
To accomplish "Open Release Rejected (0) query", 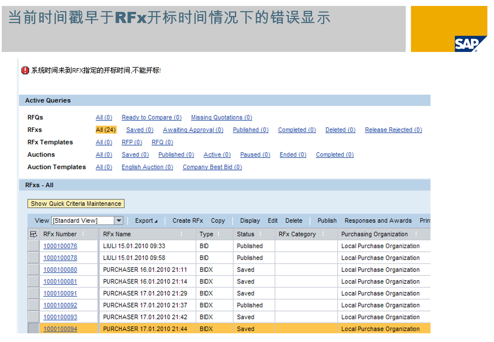I will 394,130.
